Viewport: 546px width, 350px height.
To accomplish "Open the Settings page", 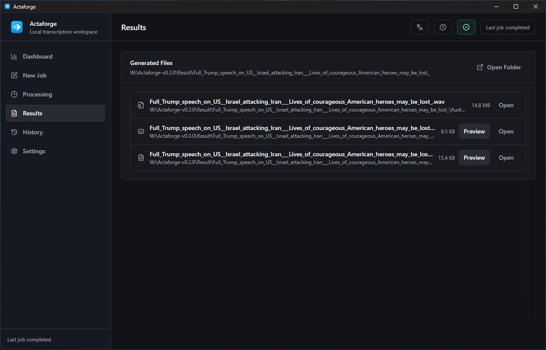I will 55,151.
